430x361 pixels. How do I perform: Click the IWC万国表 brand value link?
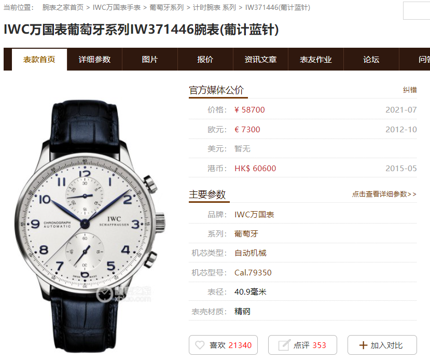pos(254,215)
